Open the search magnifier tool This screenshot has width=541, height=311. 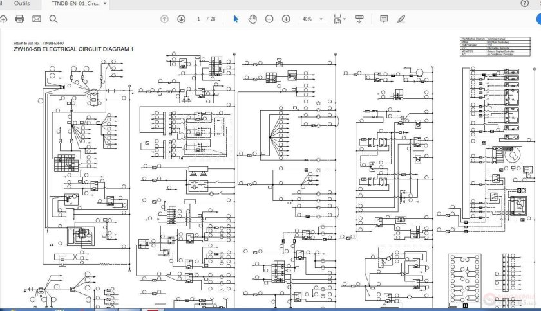click(x=53, y=19)
